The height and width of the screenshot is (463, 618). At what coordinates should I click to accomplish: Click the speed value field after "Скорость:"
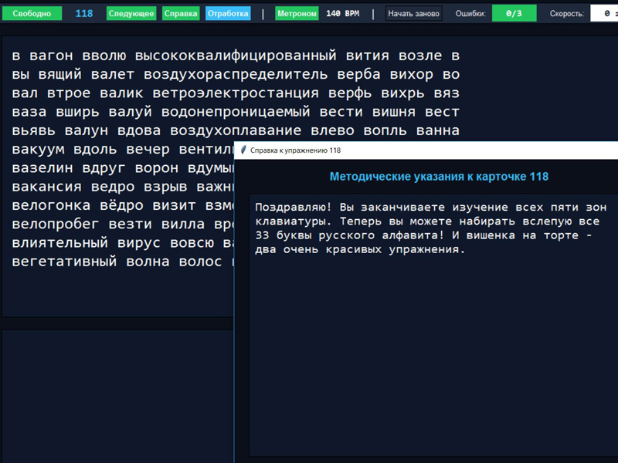[x=604, y=13]
